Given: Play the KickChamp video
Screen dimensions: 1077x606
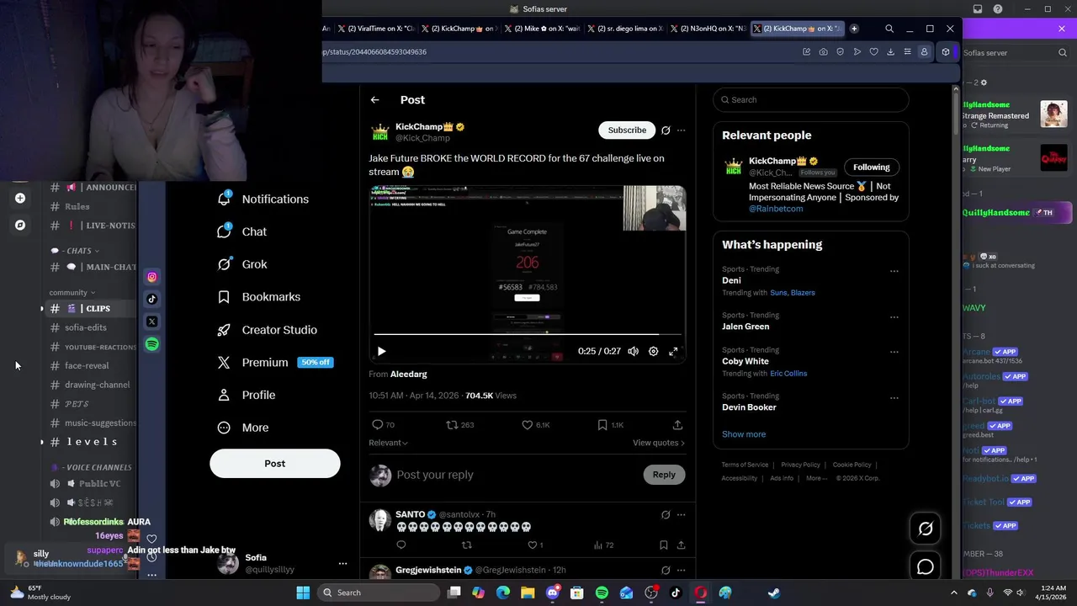Looking at the screenshot, I should tap(381, 351).
